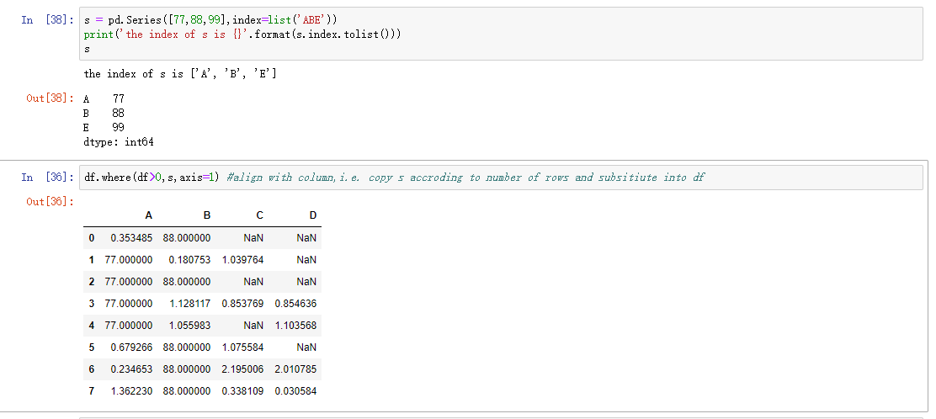The image size is (936, 419).
Task: Click the pd.Series definition line
Action: click(210, 20)
